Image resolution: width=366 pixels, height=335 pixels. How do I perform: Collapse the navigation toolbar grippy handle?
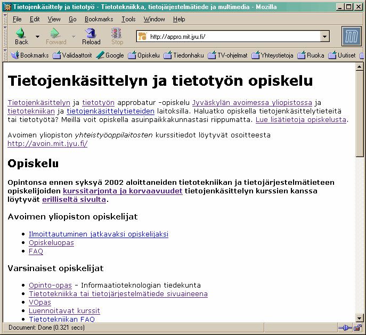[x=5, y=36]
